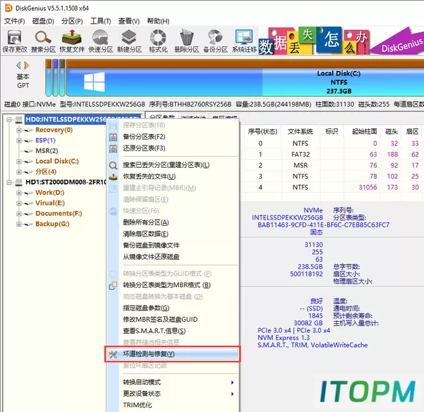The width and height of the screenshot is (424, 412).
Task: Open the 分区(P) menu
Action: coord(72,21)
